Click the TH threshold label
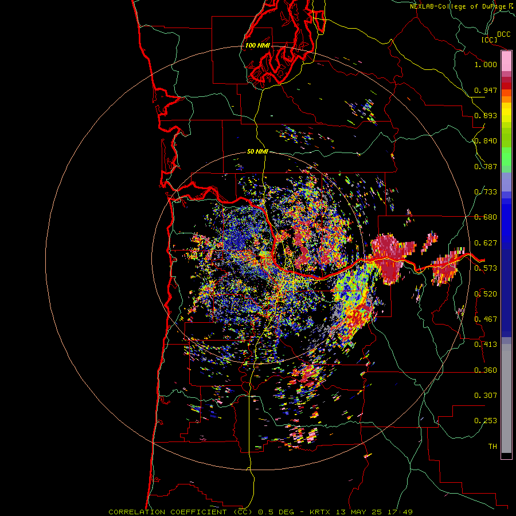This screenshot has height=516, width=516. pyautogui.click(x=492, y=447)
